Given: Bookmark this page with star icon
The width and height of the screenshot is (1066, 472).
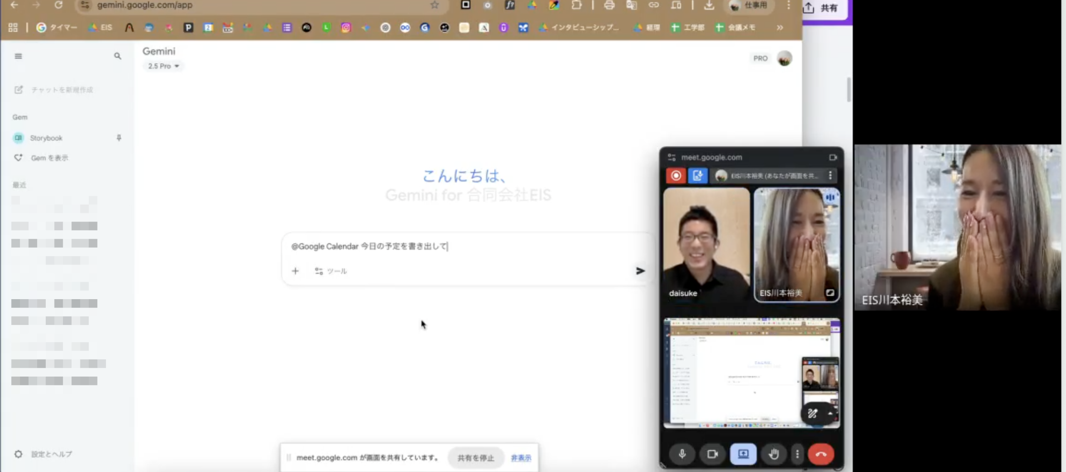Looking at the screenshot, I should pyautogui.click(x=435, y=5).
